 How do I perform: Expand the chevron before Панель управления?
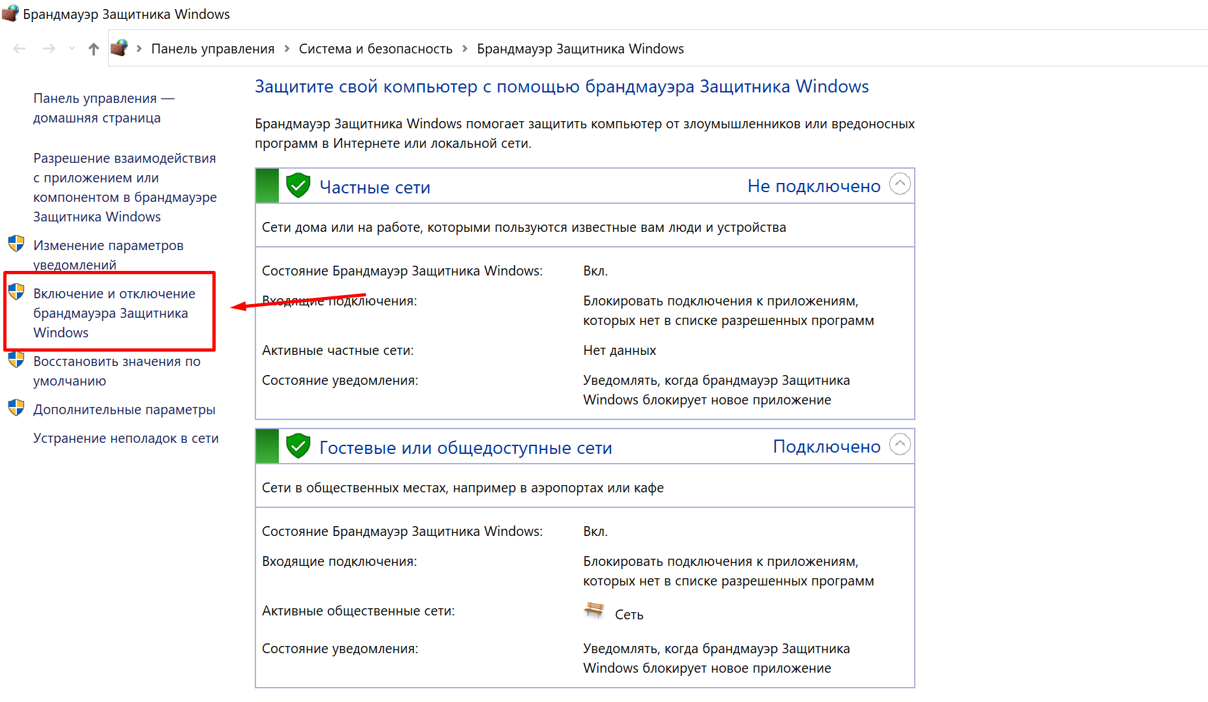pos(139,49)
